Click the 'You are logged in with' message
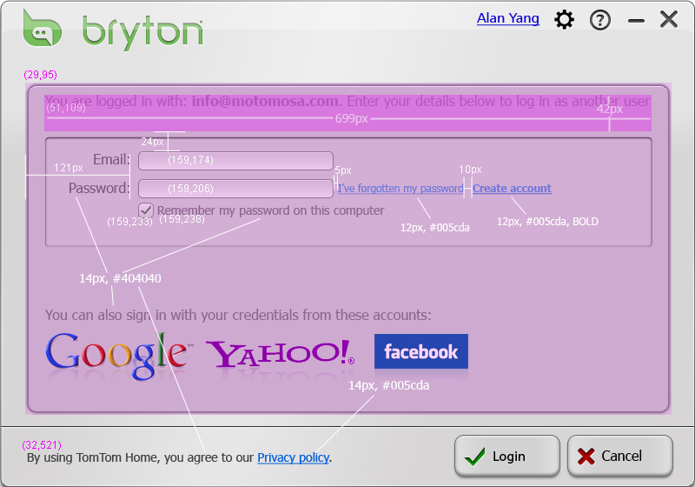Screen dimensions: 695x487 (x=347, y=101)
